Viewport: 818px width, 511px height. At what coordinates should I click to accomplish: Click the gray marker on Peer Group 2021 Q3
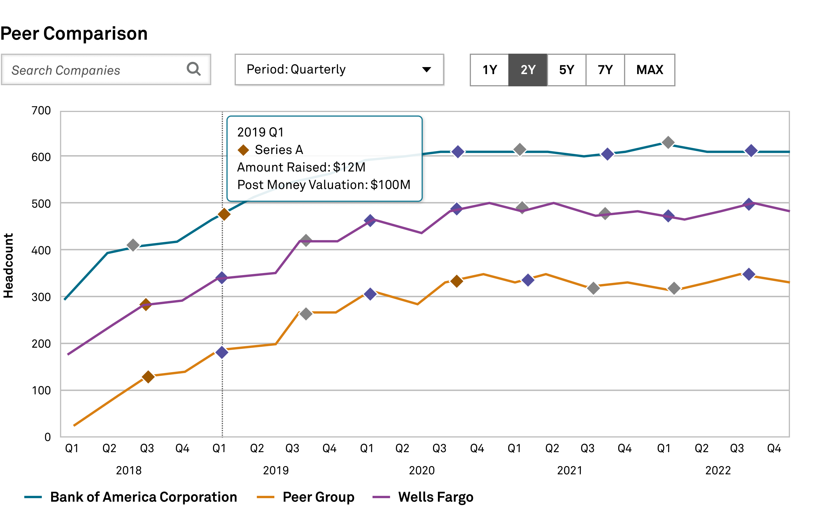click(x=593, y=288)
